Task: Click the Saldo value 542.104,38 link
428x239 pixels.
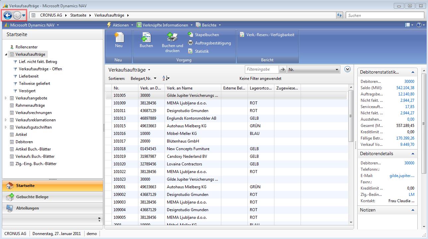Action: (x=405, y=88)
